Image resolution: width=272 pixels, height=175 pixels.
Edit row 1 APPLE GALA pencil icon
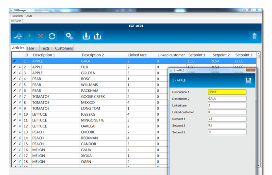14,61
